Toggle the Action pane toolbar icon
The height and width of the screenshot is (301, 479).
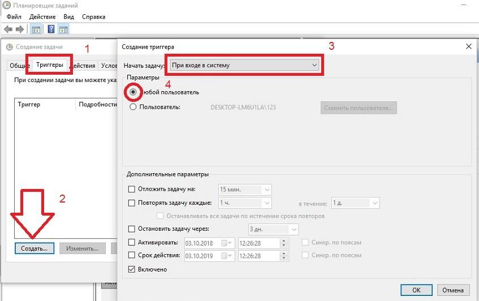[x=63, y=29]
